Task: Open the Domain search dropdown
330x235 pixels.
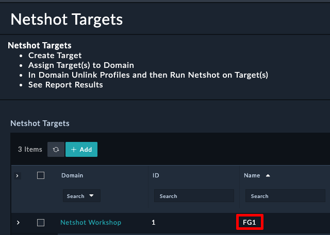Action: [81, 196]
